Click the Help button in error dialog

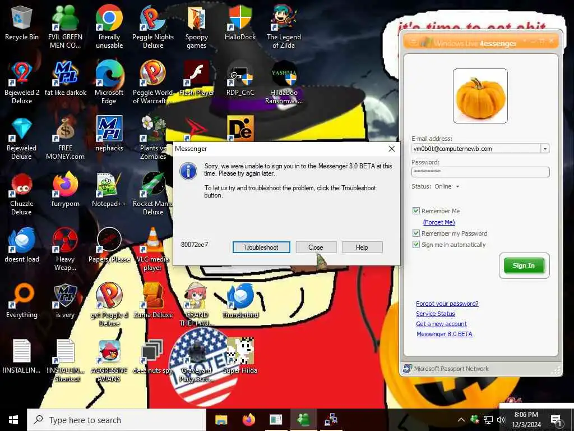click(362, 247)
